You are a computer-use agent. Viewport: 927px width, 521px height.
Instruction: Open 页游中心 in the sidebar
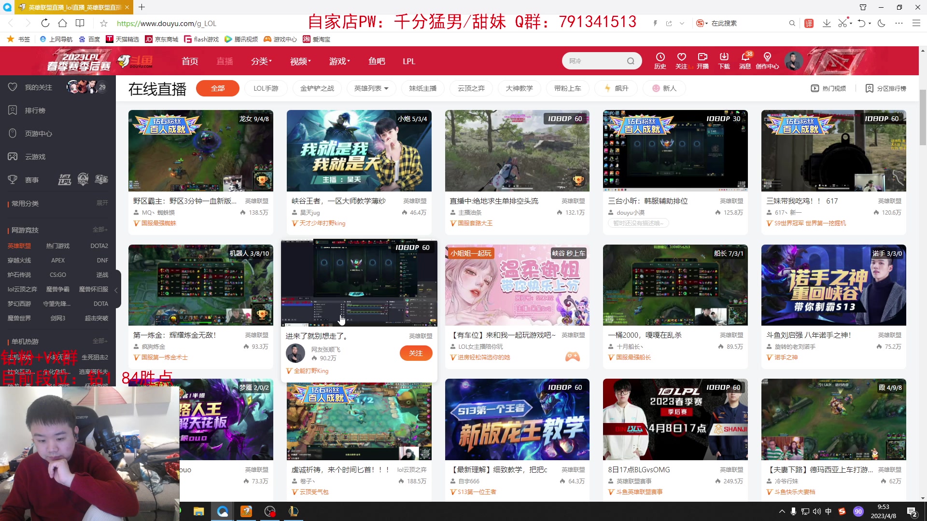(30, 134)
